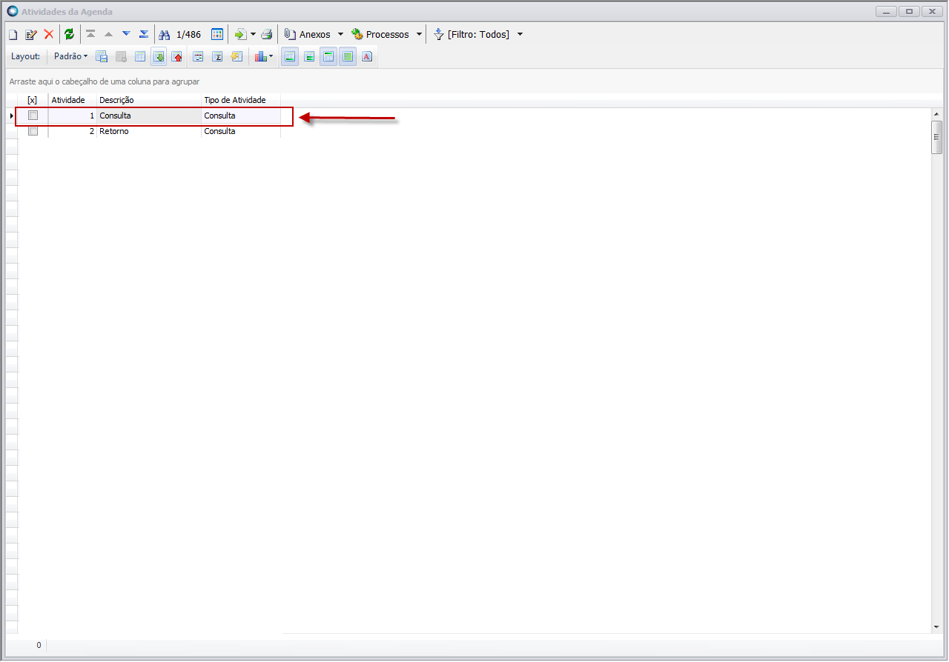949x662 pixels.
Task: Click the sigma totals footer icon
Action: [217, 56]
